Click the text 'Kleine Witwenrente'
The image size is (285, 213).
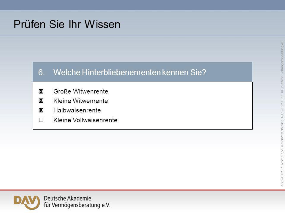tap(81, 101)
